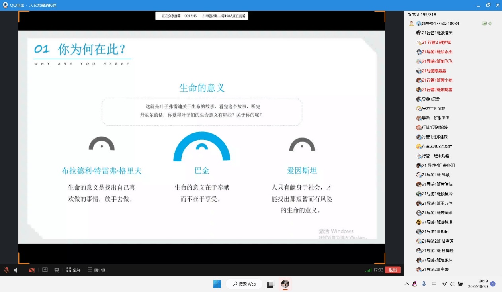This screenshot has height=292, width=502.
Task: Turn on the camera
Action: pyautogui.click(x=32, y=270)
